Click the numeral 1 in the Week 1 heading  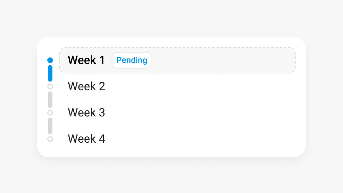pos(102,60)
